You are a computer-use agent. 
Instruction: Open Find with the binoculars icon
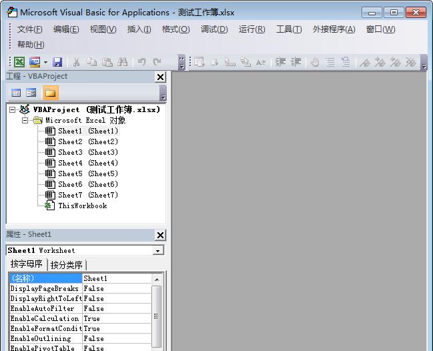(x=122, y=62)
